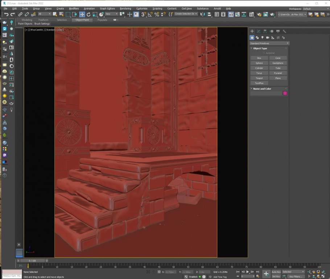
Task: Open the Rendering menu
Action: pos(125,9)
